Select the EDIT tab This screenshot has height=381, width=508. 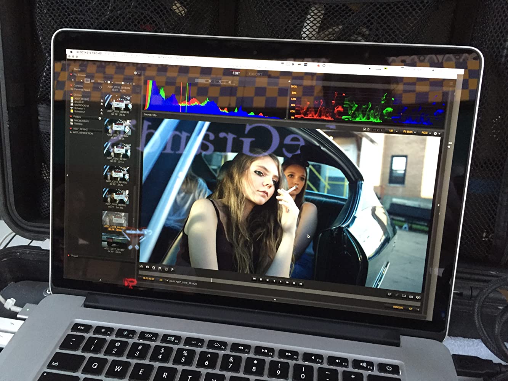(236, 73)
